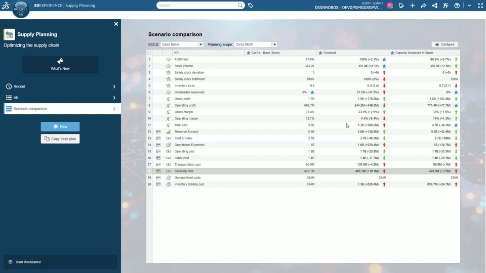Viewport: 486px width, 273px height.
Task: Open the tools icon in top bar
Action: click(445, 6)
